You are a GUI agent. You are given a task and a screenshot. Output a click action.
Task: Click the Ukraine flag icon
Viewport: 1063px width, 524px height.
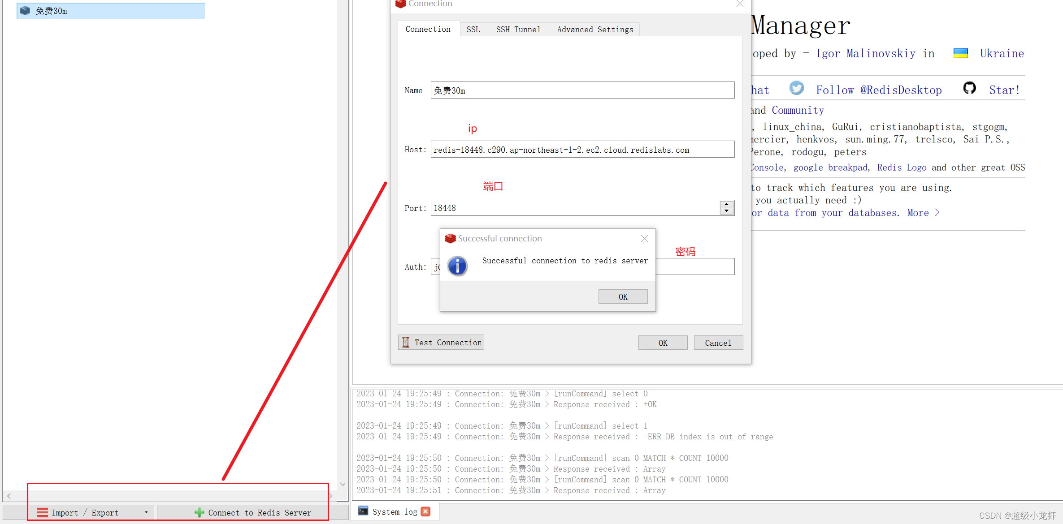961,53
